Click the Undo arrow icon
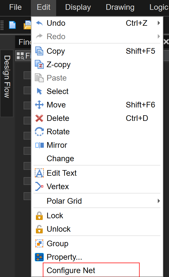This screenshot has height=277, width=169. [x=39, y=23]
